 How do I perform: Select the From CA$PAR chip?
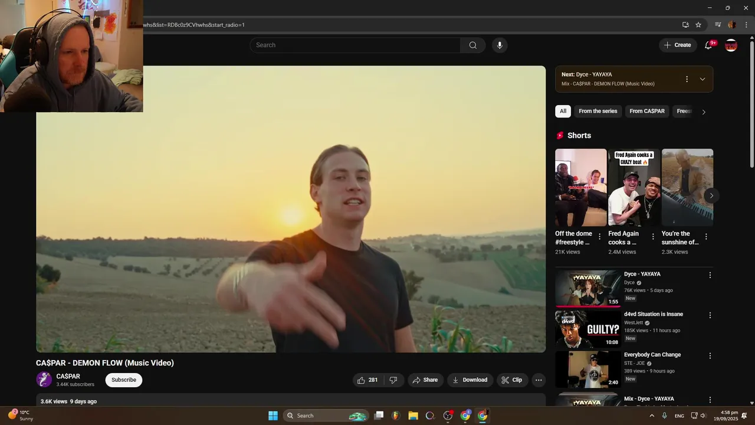tap(647, 111)
